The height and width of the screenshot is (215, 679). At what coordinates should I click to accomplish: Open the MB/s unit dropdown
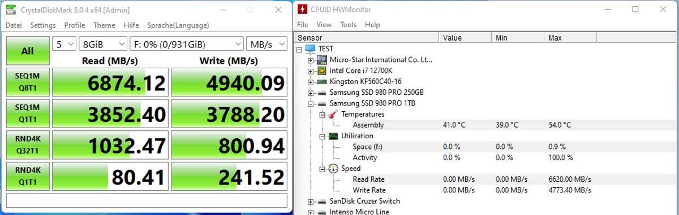[x=267, y=44]
